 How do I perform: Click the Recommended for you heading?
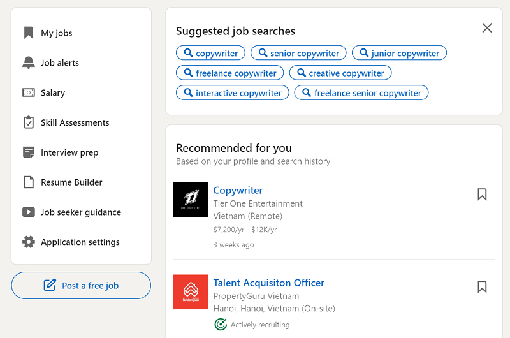[234, 148]
